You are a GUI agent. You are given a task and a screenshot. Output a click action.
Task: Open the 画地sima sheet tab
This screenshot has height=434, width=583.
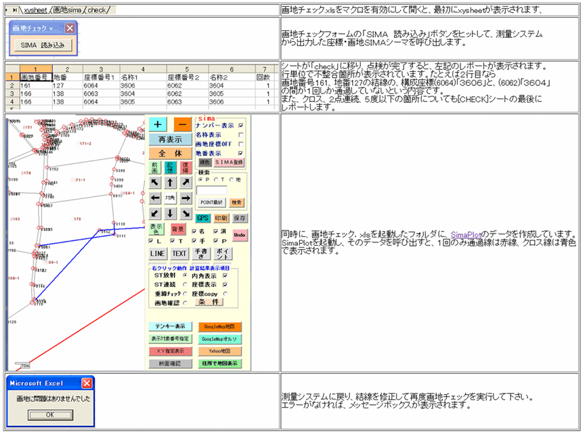pos(66,10)
